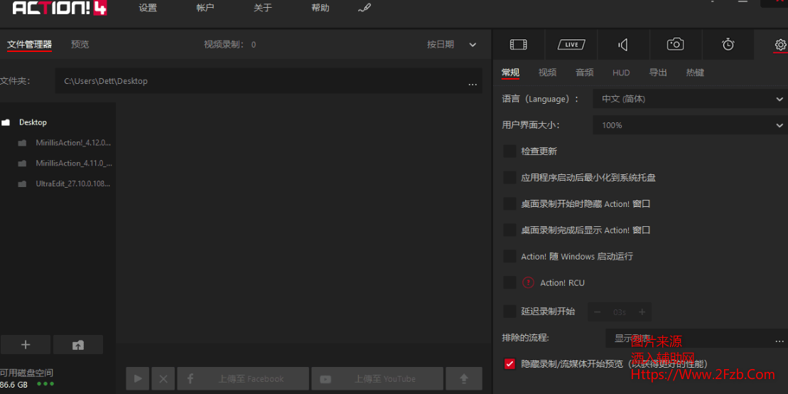Open audio recording mode speaker icon
The height and width of the screenshot is (394, 788).
(x=623, y=45)
